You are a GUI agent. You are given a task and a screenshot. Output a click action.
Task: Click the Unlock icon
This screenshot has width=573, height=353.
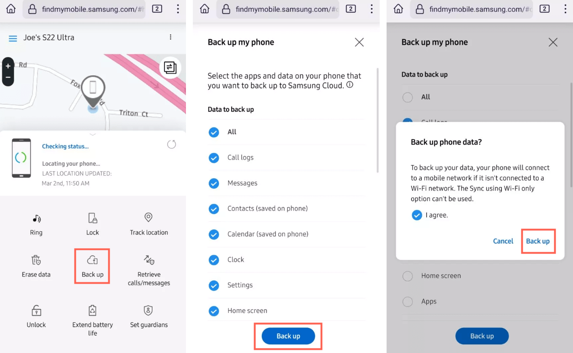pos(36,311)
